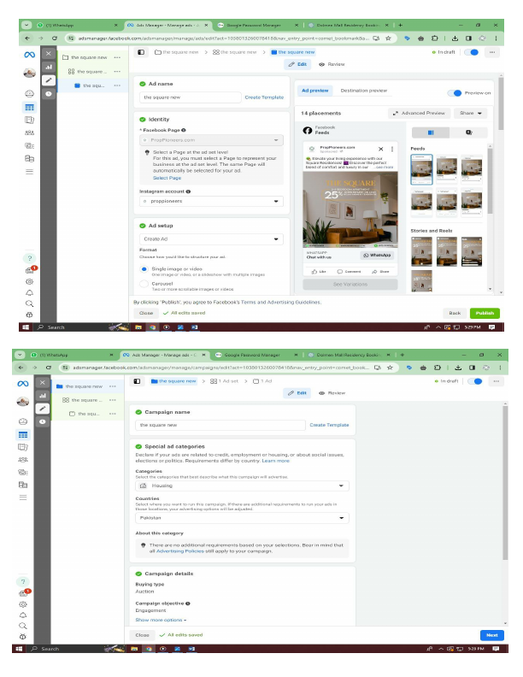Select the Carousel format radio option
523x677 pixels.
[x=144, y=284]
